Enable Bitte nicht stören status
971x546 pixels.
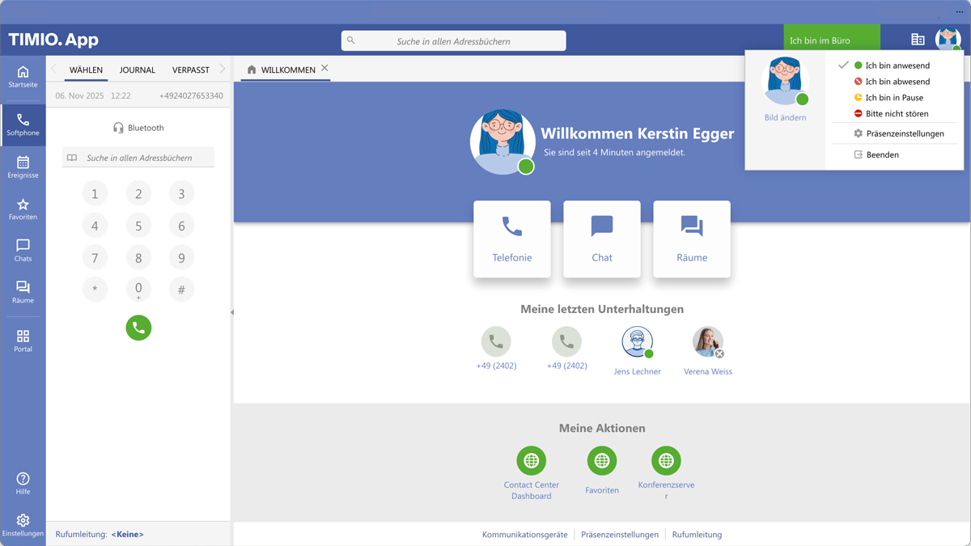(x=897, y=114)
